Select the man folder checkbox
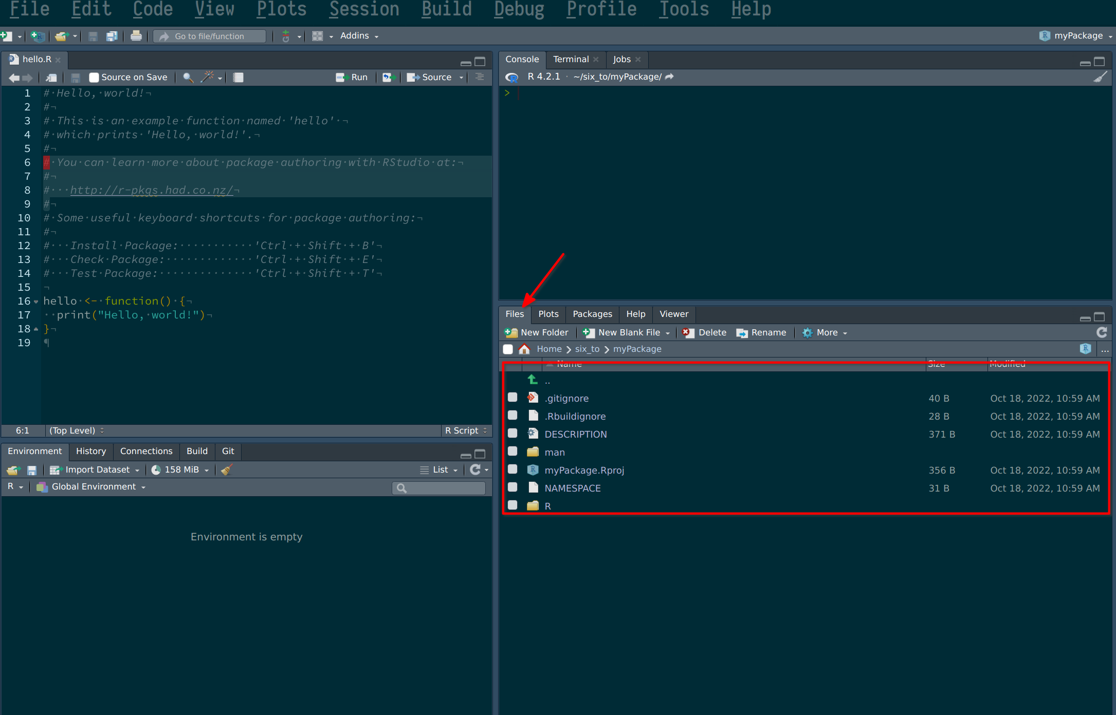Image resolution: width=1116 pixels, height=715 pixels. 513,451
